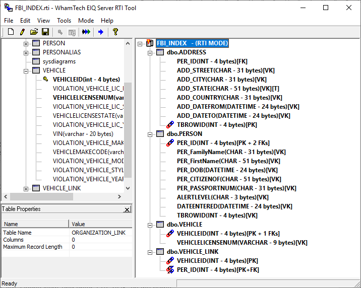The width and height of the screenshot is (361, 288).
Task: Collapse the dbo.PERSON node
Action: click(x=150, y=134)
